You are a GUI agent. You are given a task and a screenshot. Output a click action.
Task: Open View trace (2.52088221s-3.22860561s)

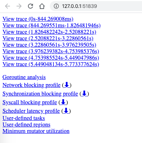[x=48, y=38]
